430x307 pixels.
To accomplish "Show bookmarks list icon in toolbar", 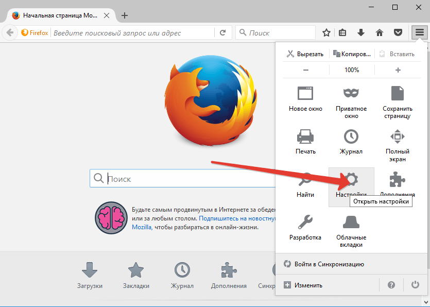I will pos(342,32).
